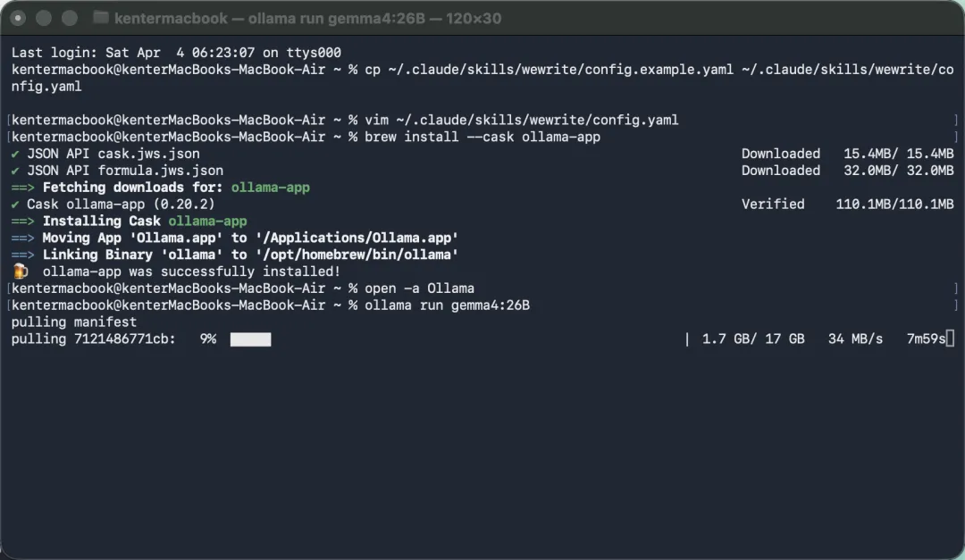Click the green zoom window button
This screenshot has width=965, height=560.
tap(70, 18)
